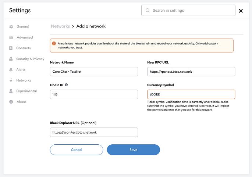
Task: Cancel adding the network
Action: pos(77,150)
